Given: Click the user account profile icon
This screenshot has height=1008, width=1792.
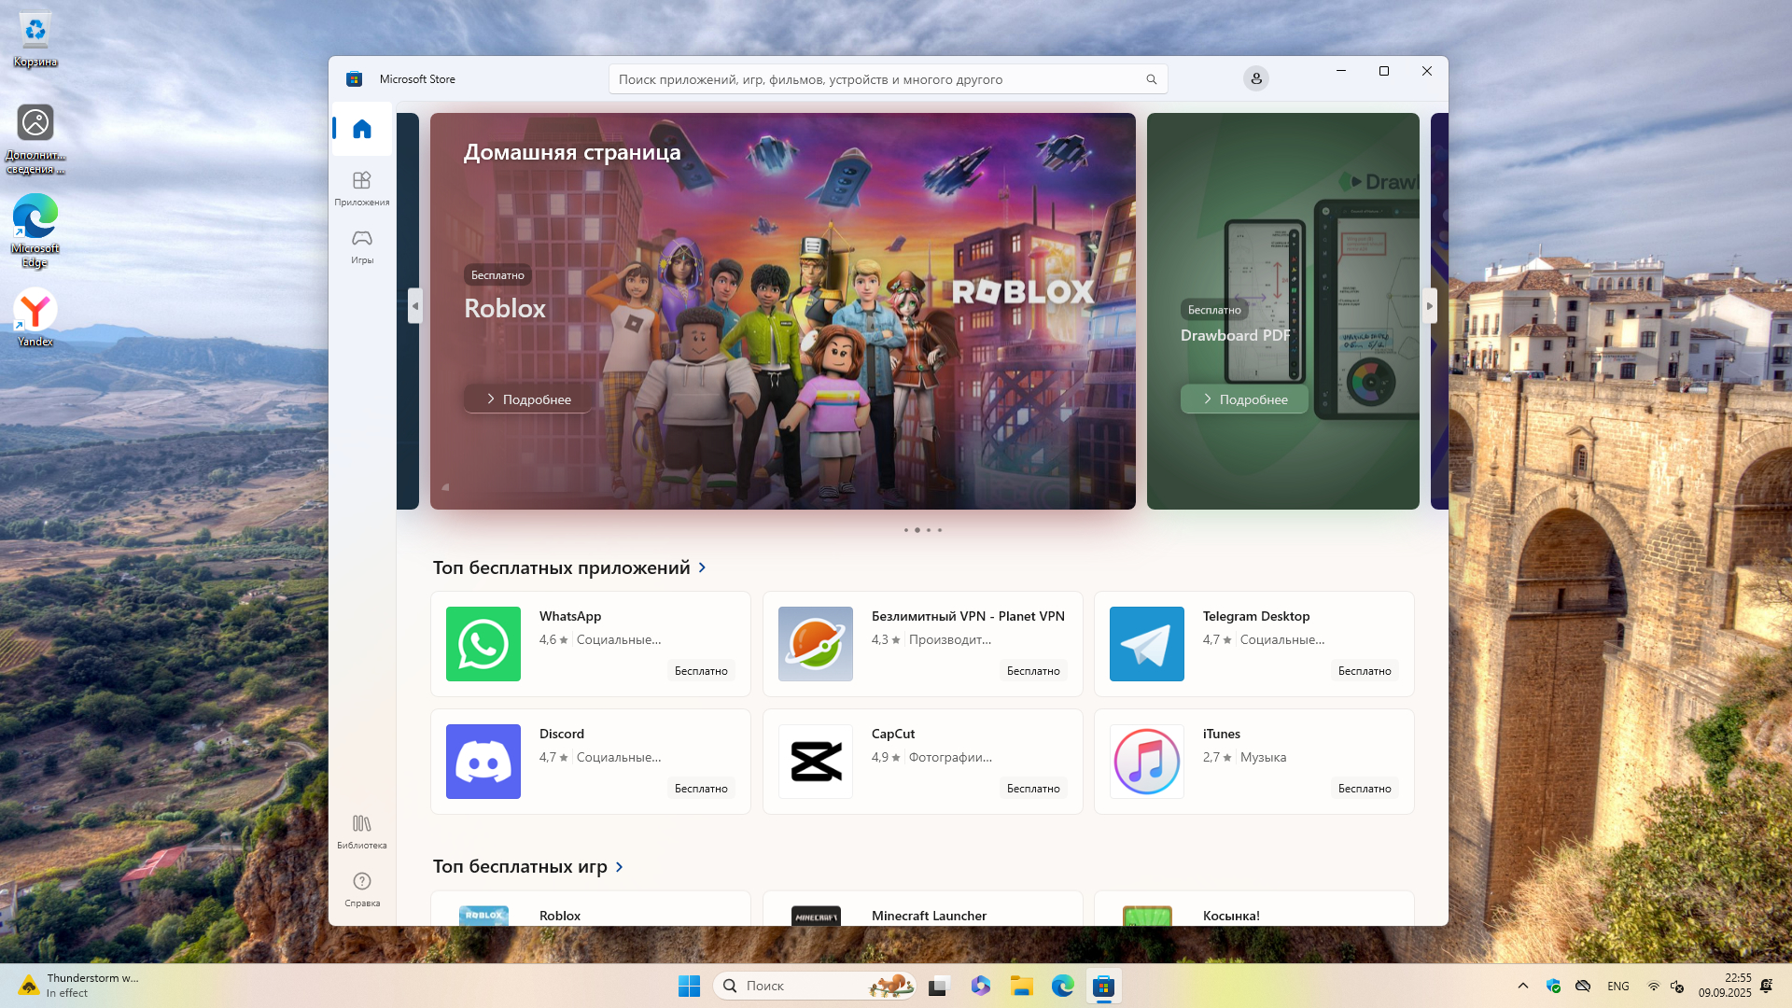Looking at the screenshot, I should [x=1255, y=78].
